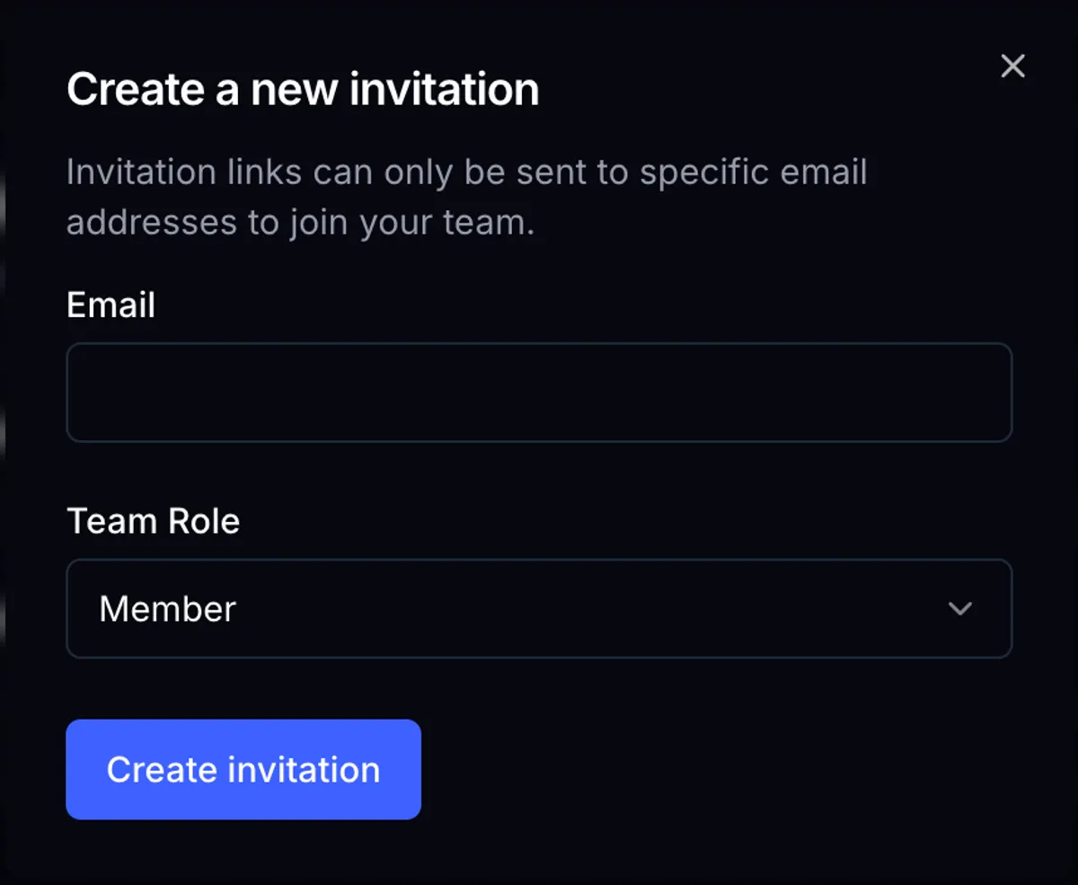This screenshot has height=885, width=1078.
Task: Select the Email field under its label
Action: [539, 393]
